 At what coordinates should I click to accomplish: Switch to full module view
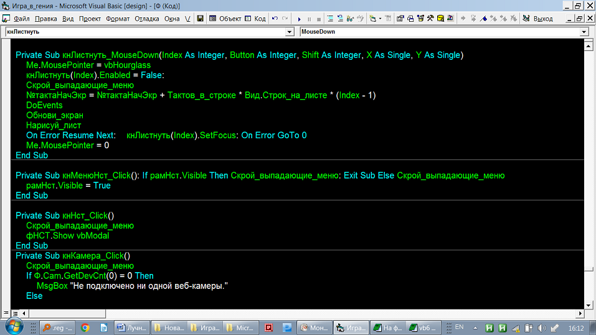pos(15,313)
